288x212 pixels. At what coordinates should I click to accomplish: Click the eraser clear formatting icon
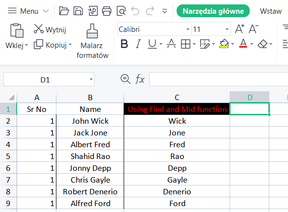(x=262, y=44)
